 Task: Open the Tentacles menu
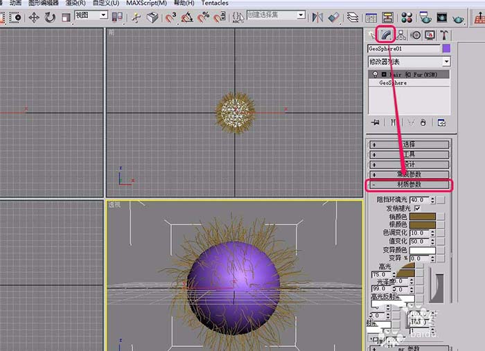tap(215, 3)
